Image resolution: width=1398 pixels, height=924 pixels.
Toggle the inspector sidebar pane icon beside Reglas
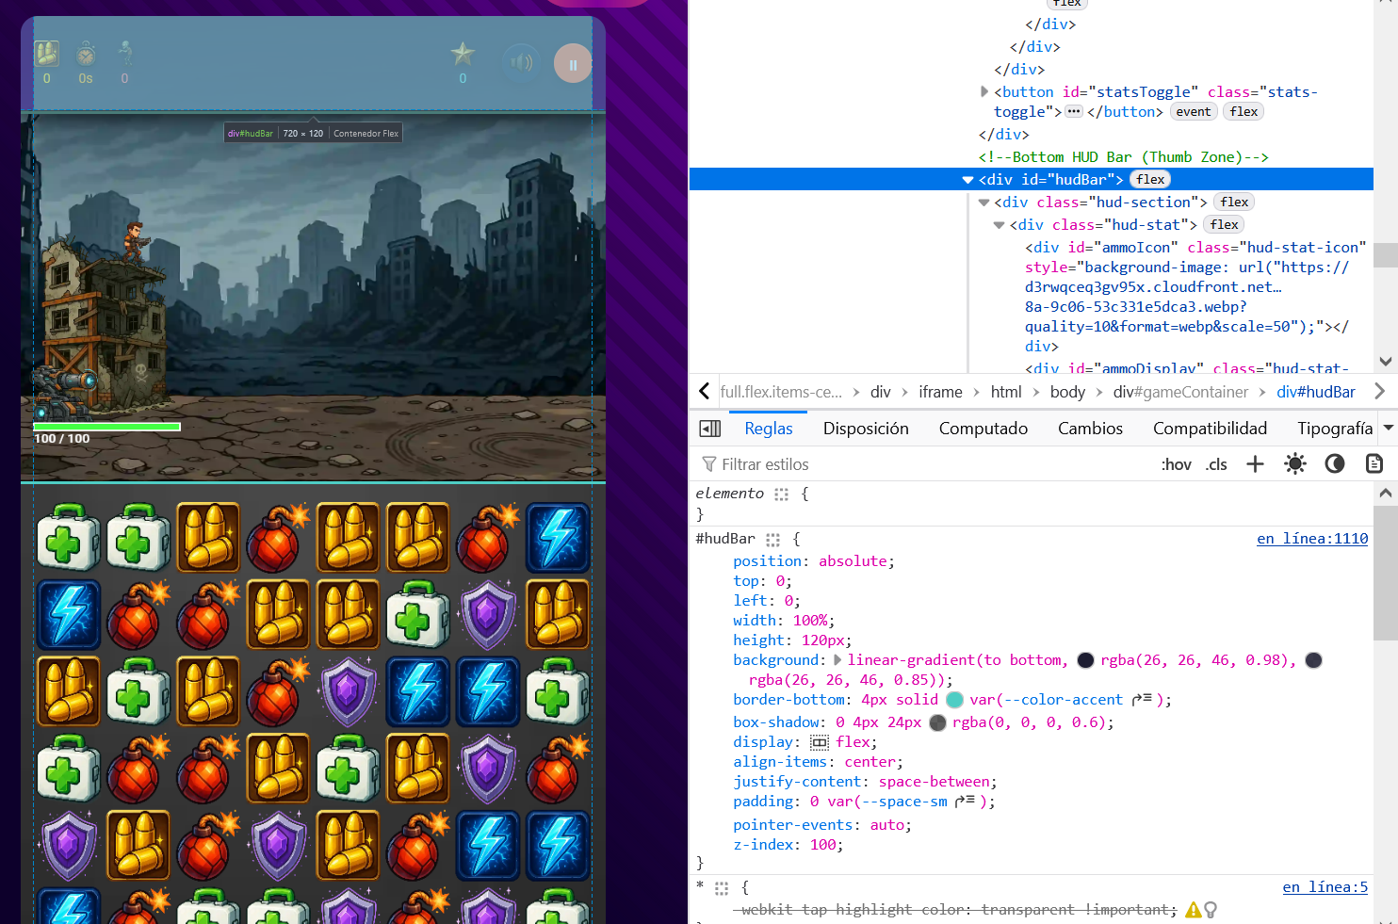[x=710, y=429]
